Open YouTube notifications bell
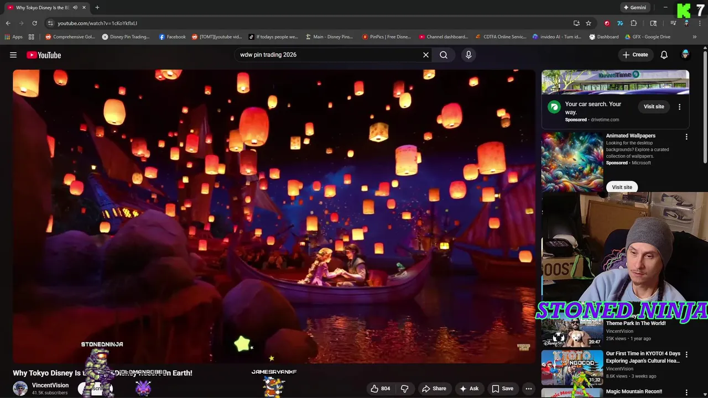The image size is (708, 398). pyautogui.click(x=664, y=55)
